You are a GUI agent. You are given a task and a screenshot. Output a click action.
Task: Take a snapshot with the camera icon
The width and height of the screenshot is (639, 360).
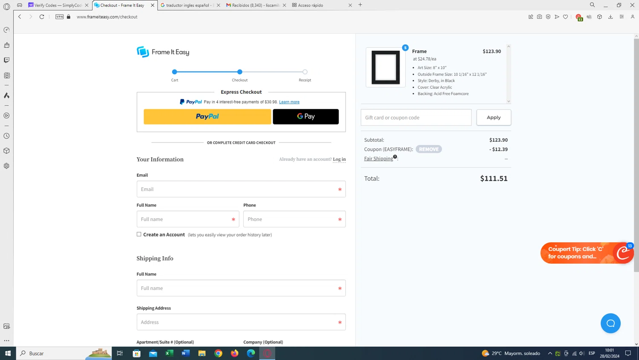tap(539, 17)
